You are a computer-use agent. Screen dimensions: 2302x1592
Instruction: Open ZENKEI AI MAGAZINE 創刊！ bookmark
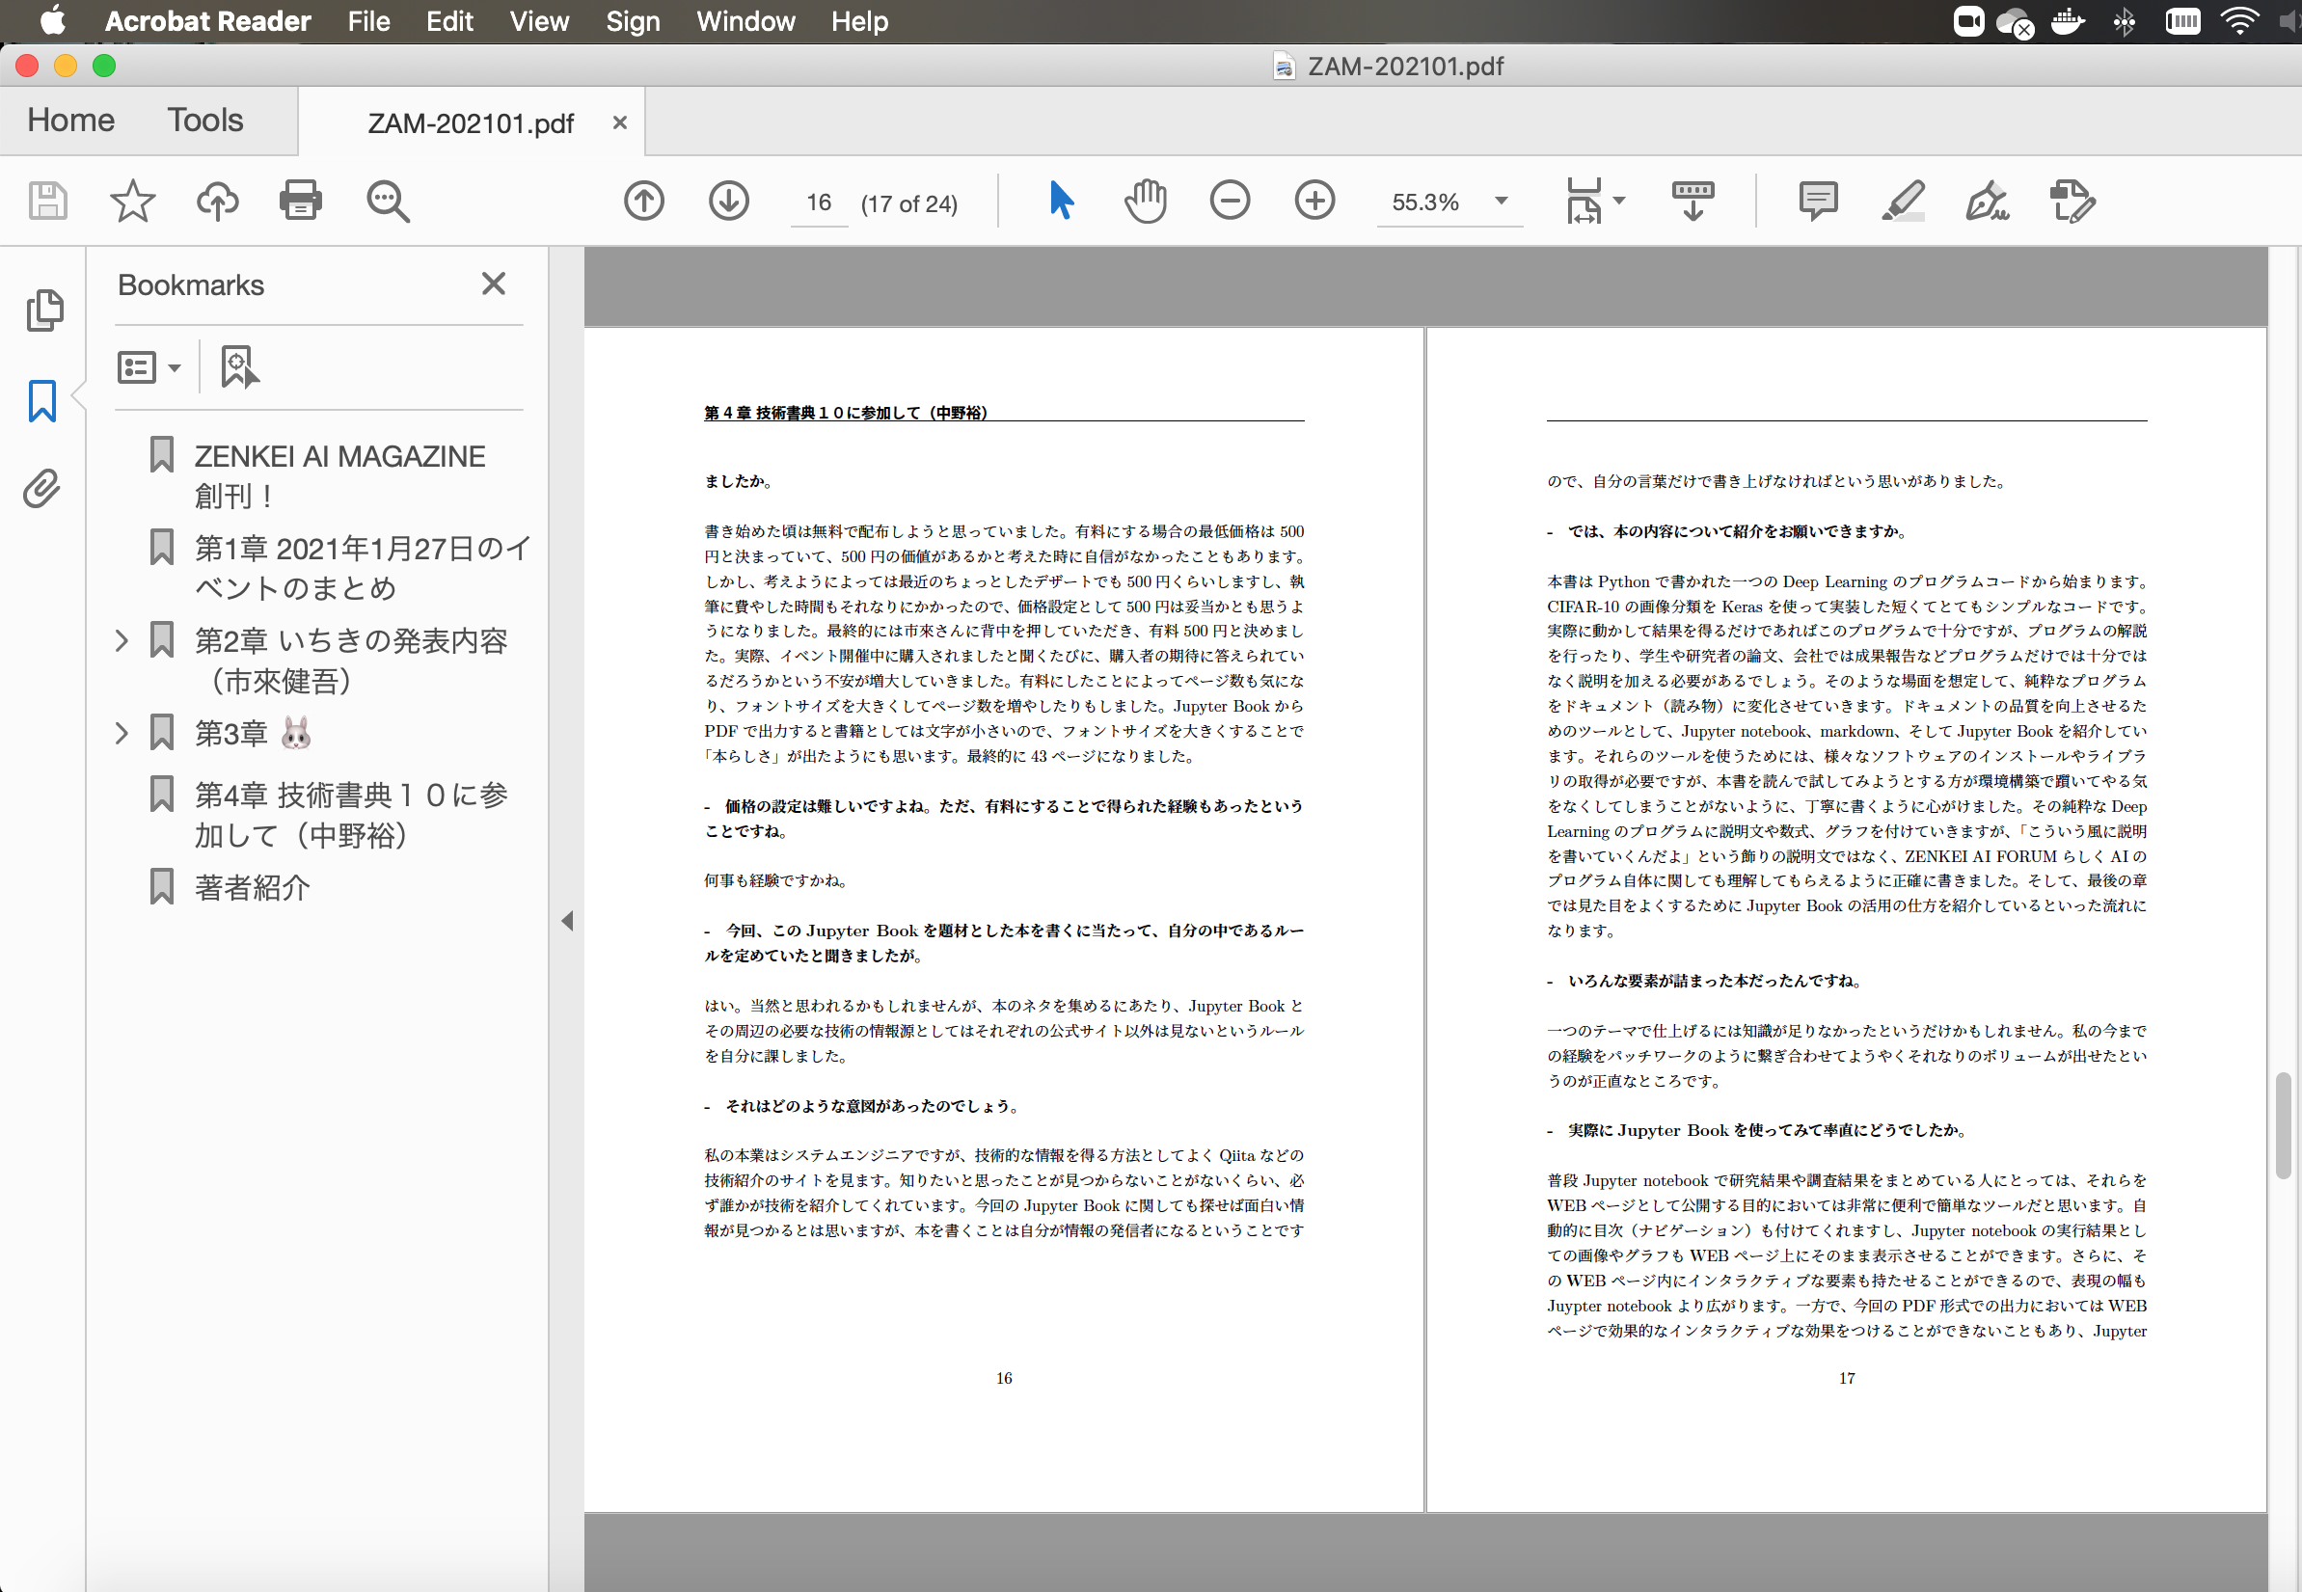[x=339, y=475]
